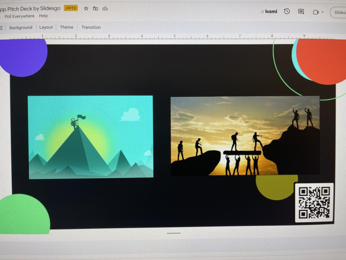346x260 pixels.
Task: Open version history clock icon
Action: pyautogui.click(x=287, y=12)
